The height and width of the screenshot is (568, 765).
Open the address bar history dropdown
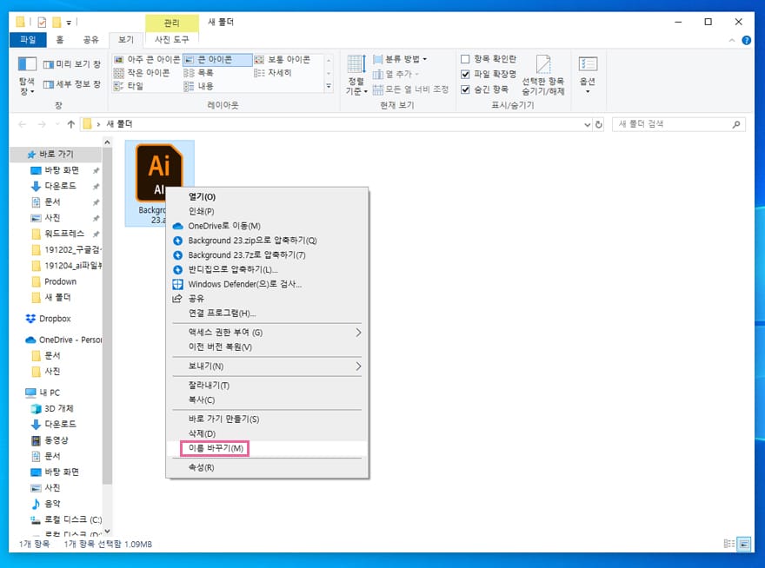coord(587,124)
